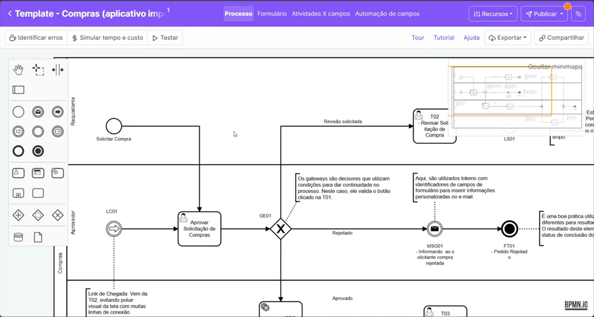Image resolution: width=594 pixels, height=317 pixels.
Task: Go back using the header arrow
Action: click(x=10, y=14)
